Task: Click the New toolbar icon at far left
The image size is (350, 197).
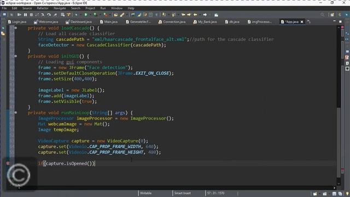Action: [4, 15]
